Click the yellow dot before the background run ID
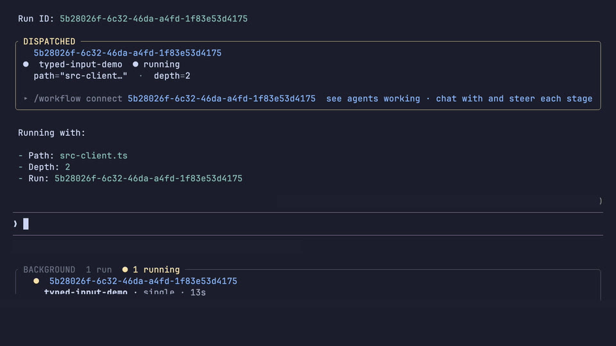616x346 pixels. click(x=36, y=281)
